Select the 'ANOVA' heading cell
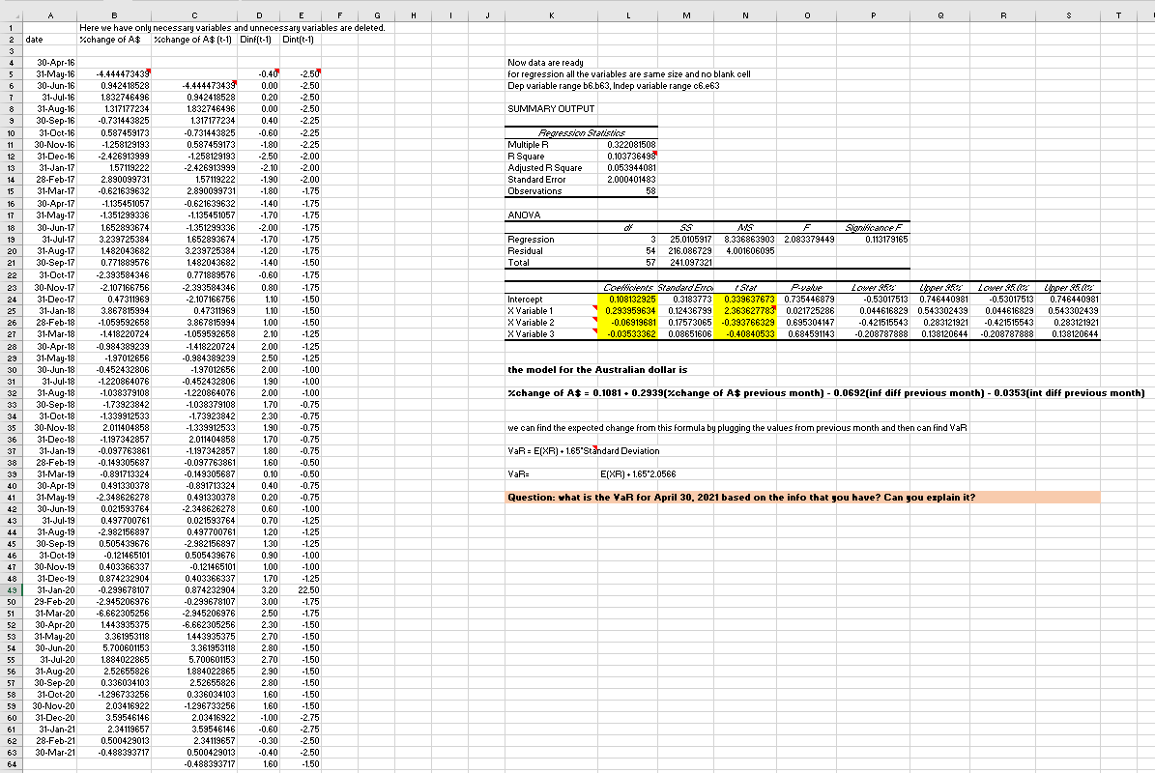 [551, 215]
